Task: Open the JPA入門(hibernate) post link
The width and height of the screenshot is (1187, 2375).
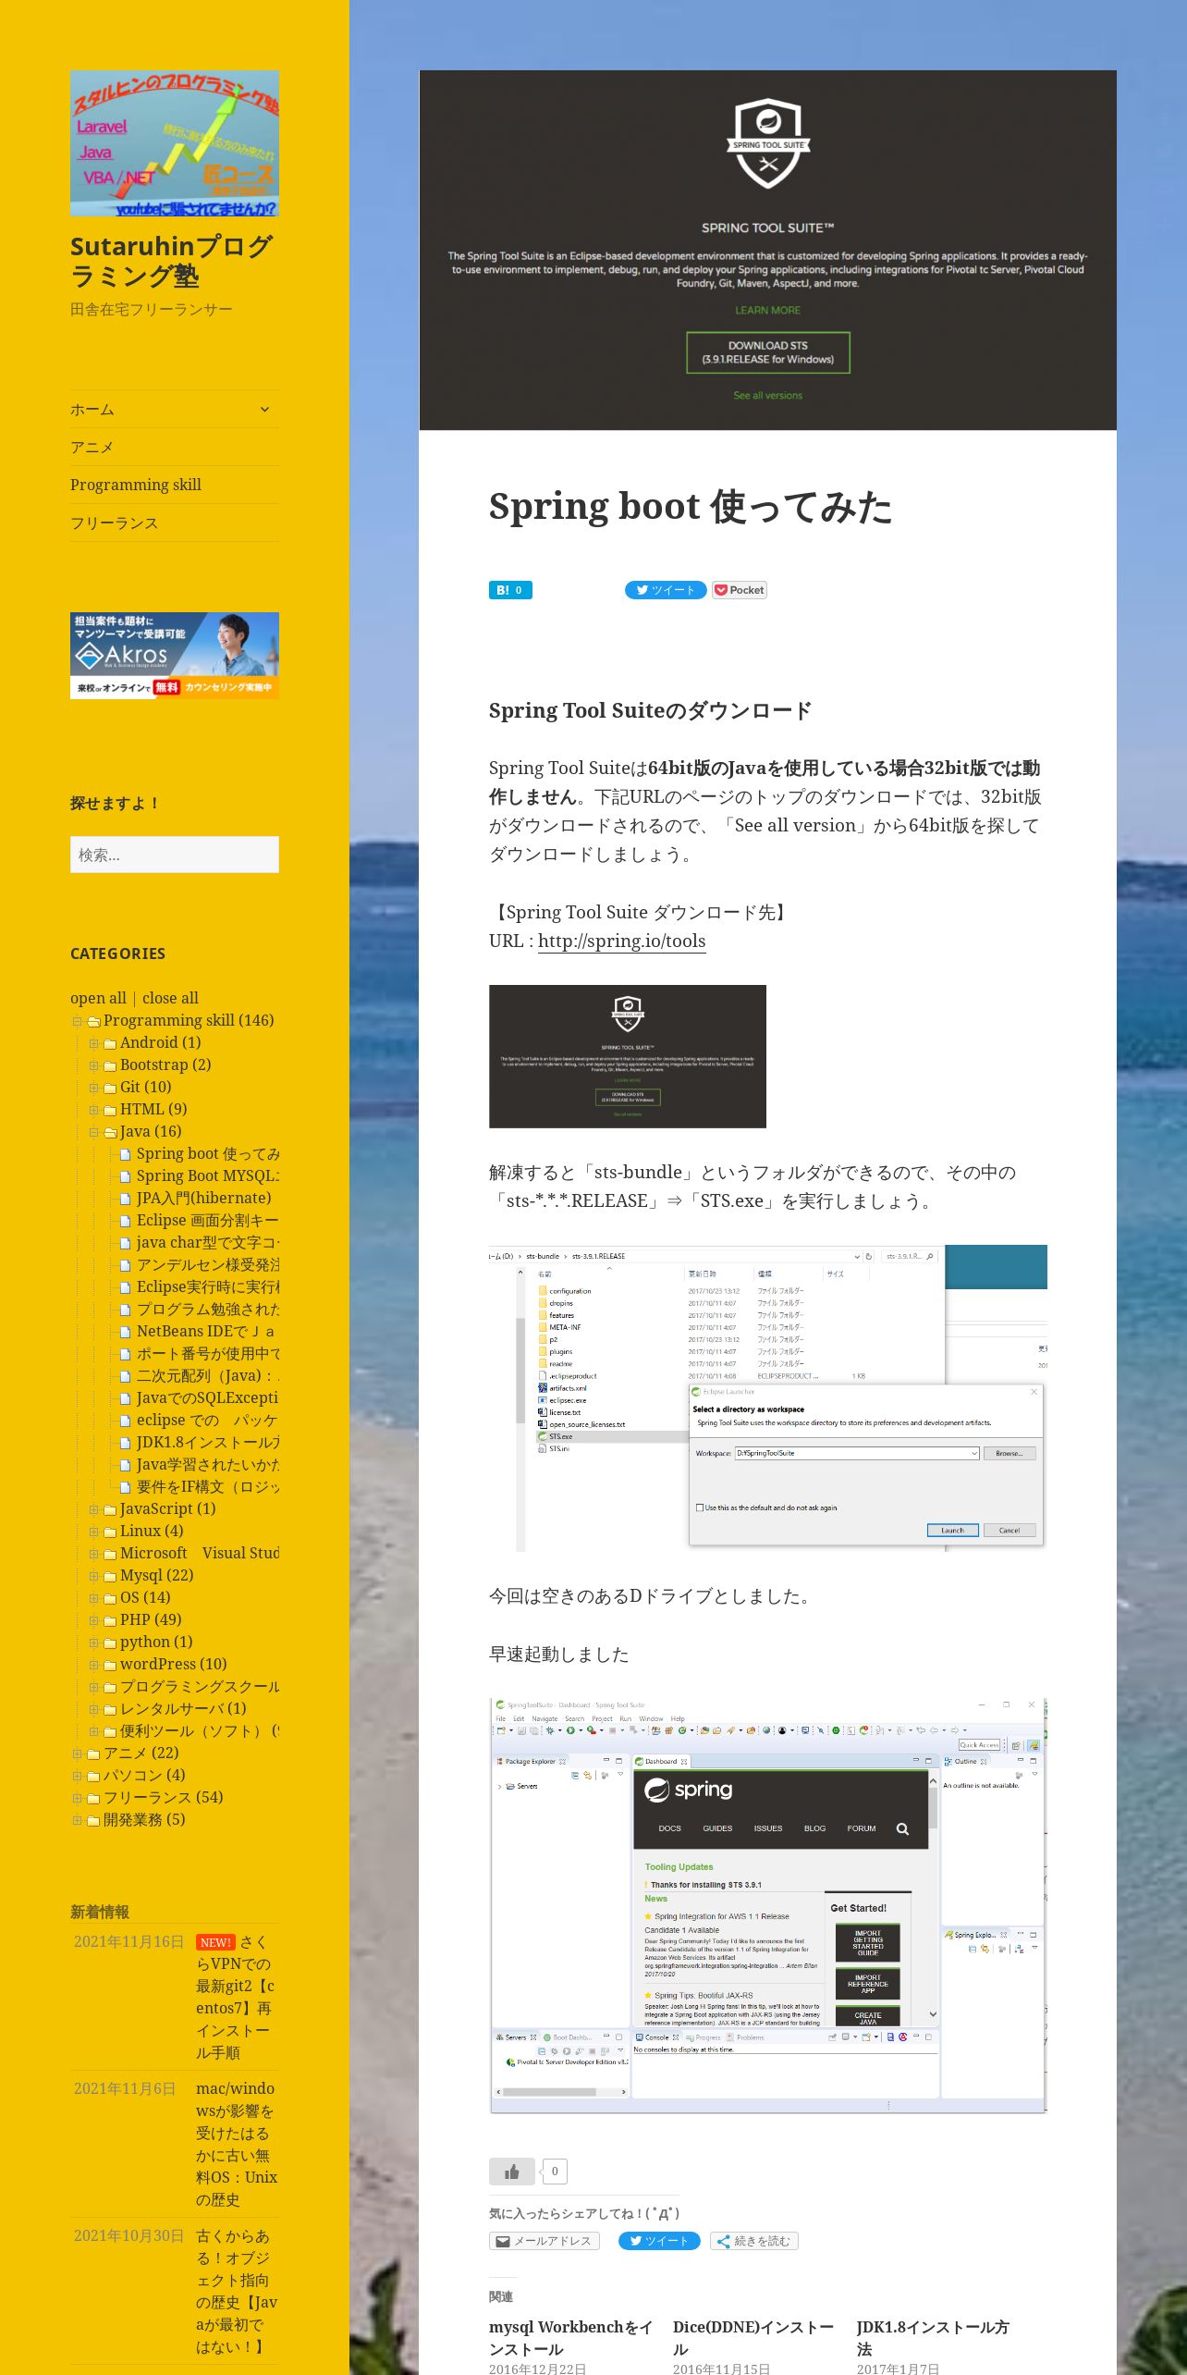Action: (x=203, y=1198)
